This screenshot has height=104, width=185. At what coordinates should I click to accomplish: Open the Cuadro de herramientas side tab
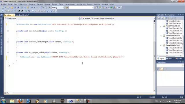1,45
